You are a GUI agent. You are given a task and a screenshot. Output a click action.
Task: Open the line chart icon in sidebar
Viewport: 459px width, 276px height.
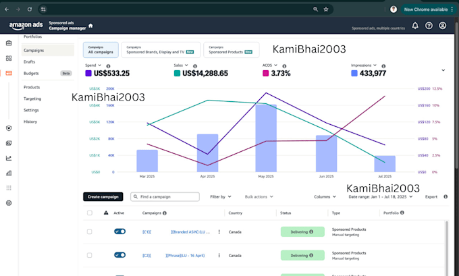click(9, 158)
